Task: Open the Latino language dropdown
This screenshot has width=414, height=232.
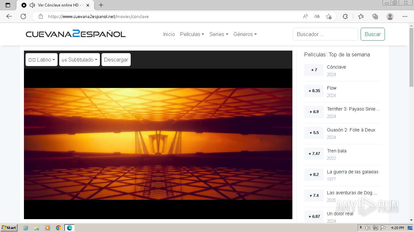Action: coord(41,60)
